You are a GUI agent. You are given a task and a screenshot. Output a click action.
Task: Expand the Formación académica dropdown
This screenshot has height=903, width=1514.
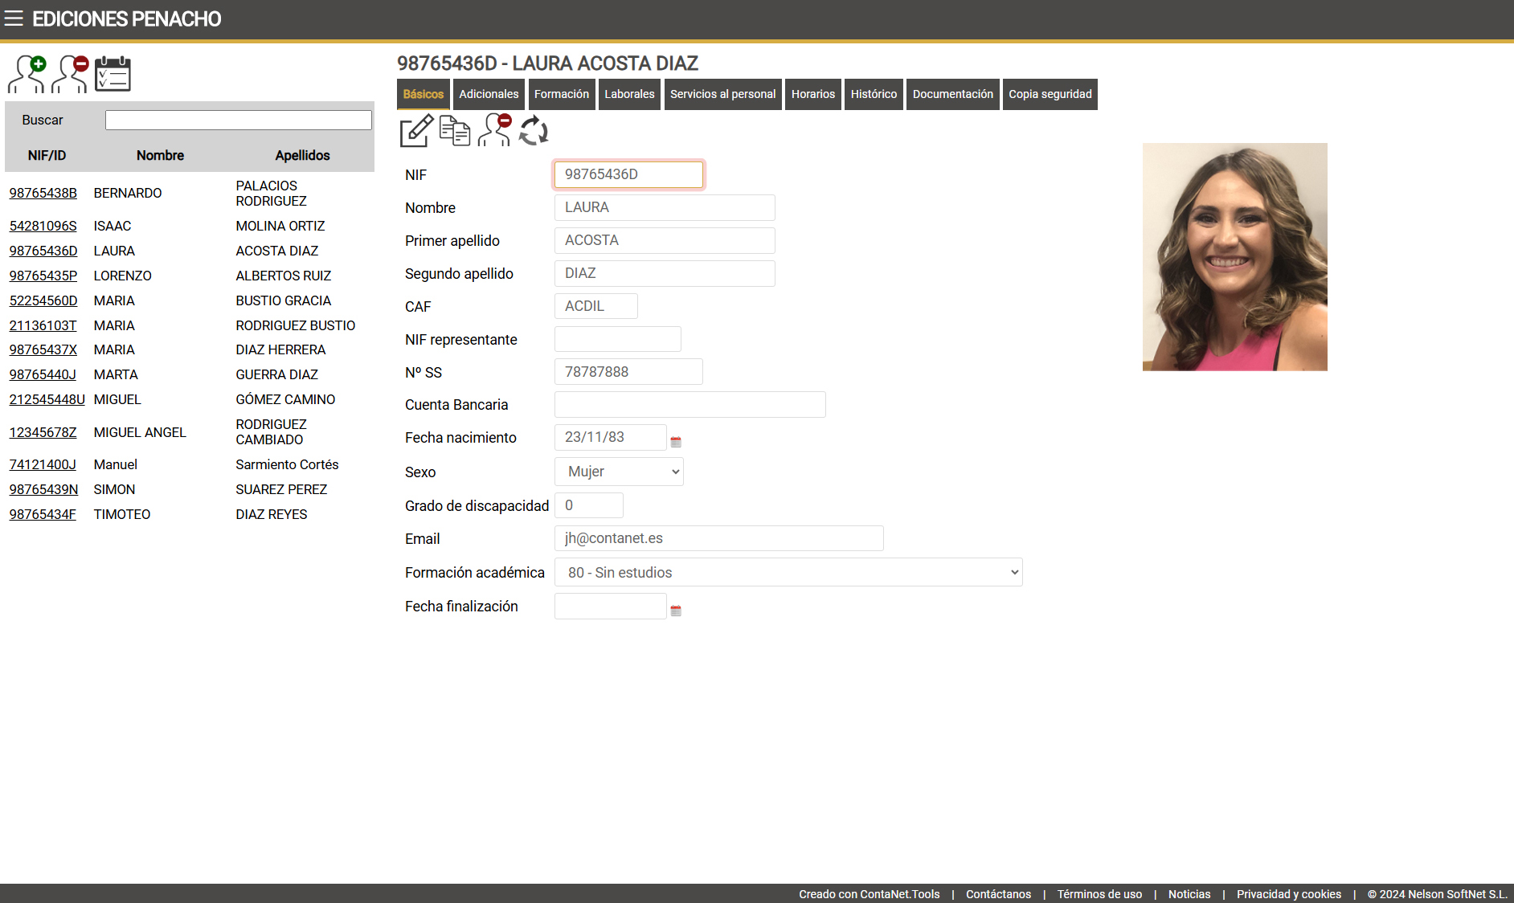(x=788, y=572)
